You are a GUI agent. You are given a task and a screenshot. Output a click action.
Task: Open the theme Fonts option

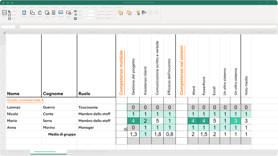point(10,15)
